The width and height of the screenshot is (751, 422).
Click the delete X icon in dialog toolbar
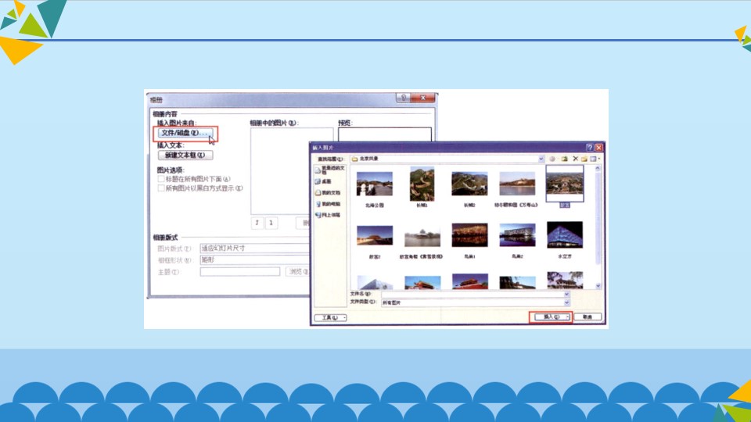pos(575,159)
